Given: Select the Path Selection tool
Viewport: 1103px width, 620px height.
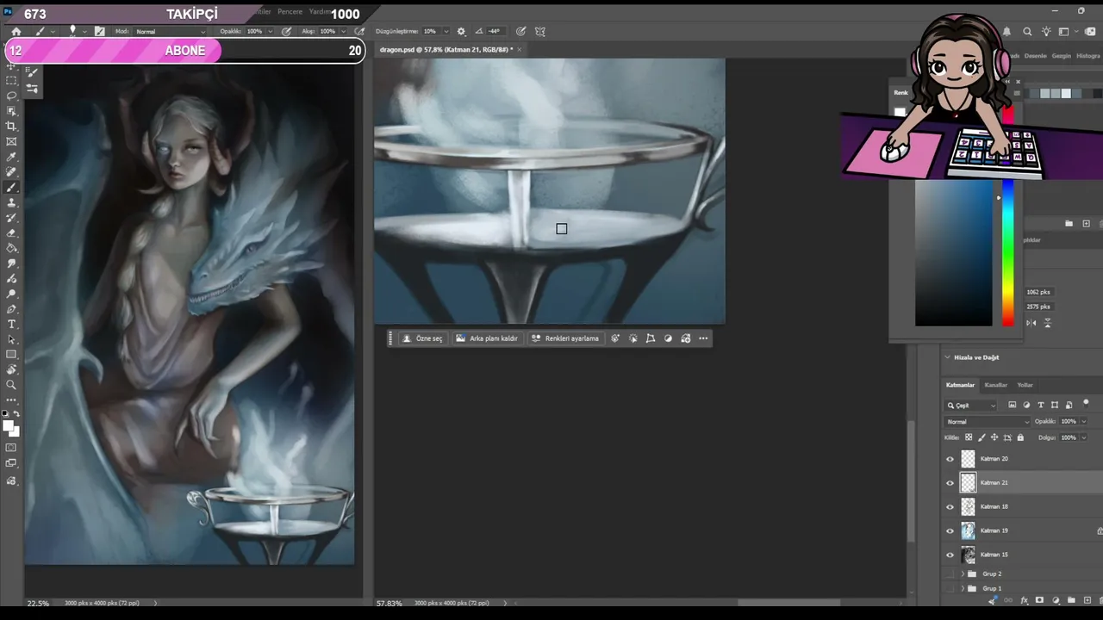Looking at the screenshot, I should tap(11, 339).
